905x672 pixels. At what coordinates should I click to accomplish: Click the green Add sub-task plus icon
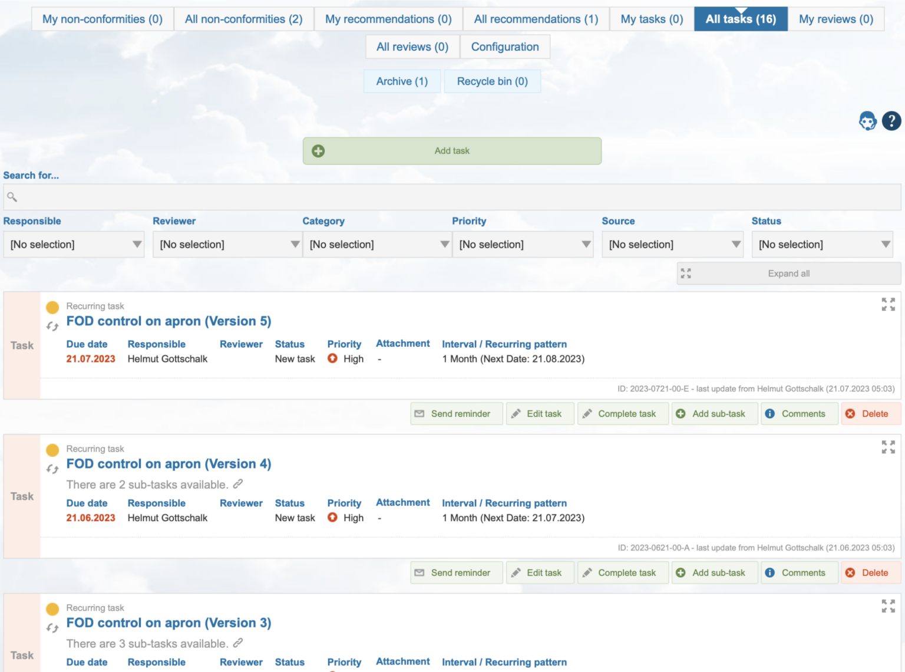pos(681,413)
